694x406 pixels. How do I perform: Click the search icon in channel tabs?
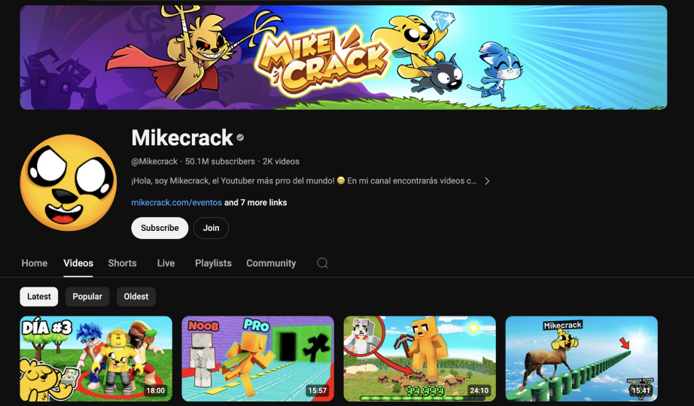coord(323,263)
